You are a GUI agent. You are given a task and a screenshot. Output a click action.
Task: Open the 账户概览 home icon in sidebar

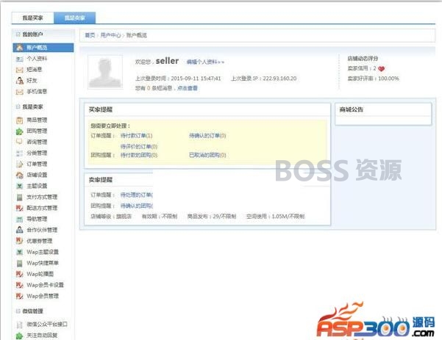click(x=19, y=48)
